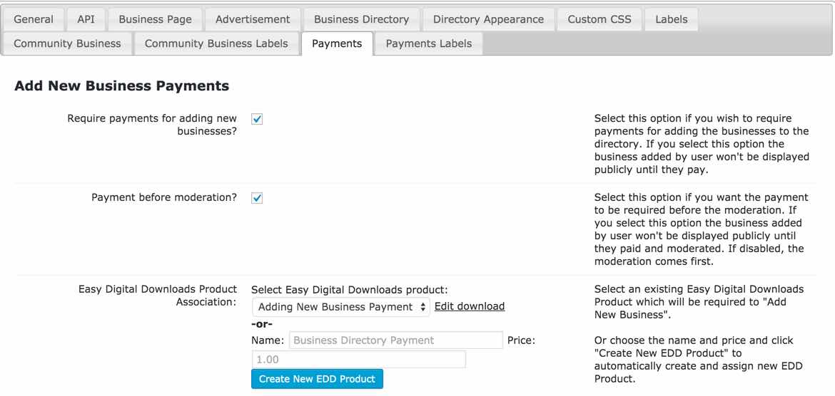The height and width of the screenshot is (396, 835).
Task: Switch to the API tab
Action: coord(86,19)
